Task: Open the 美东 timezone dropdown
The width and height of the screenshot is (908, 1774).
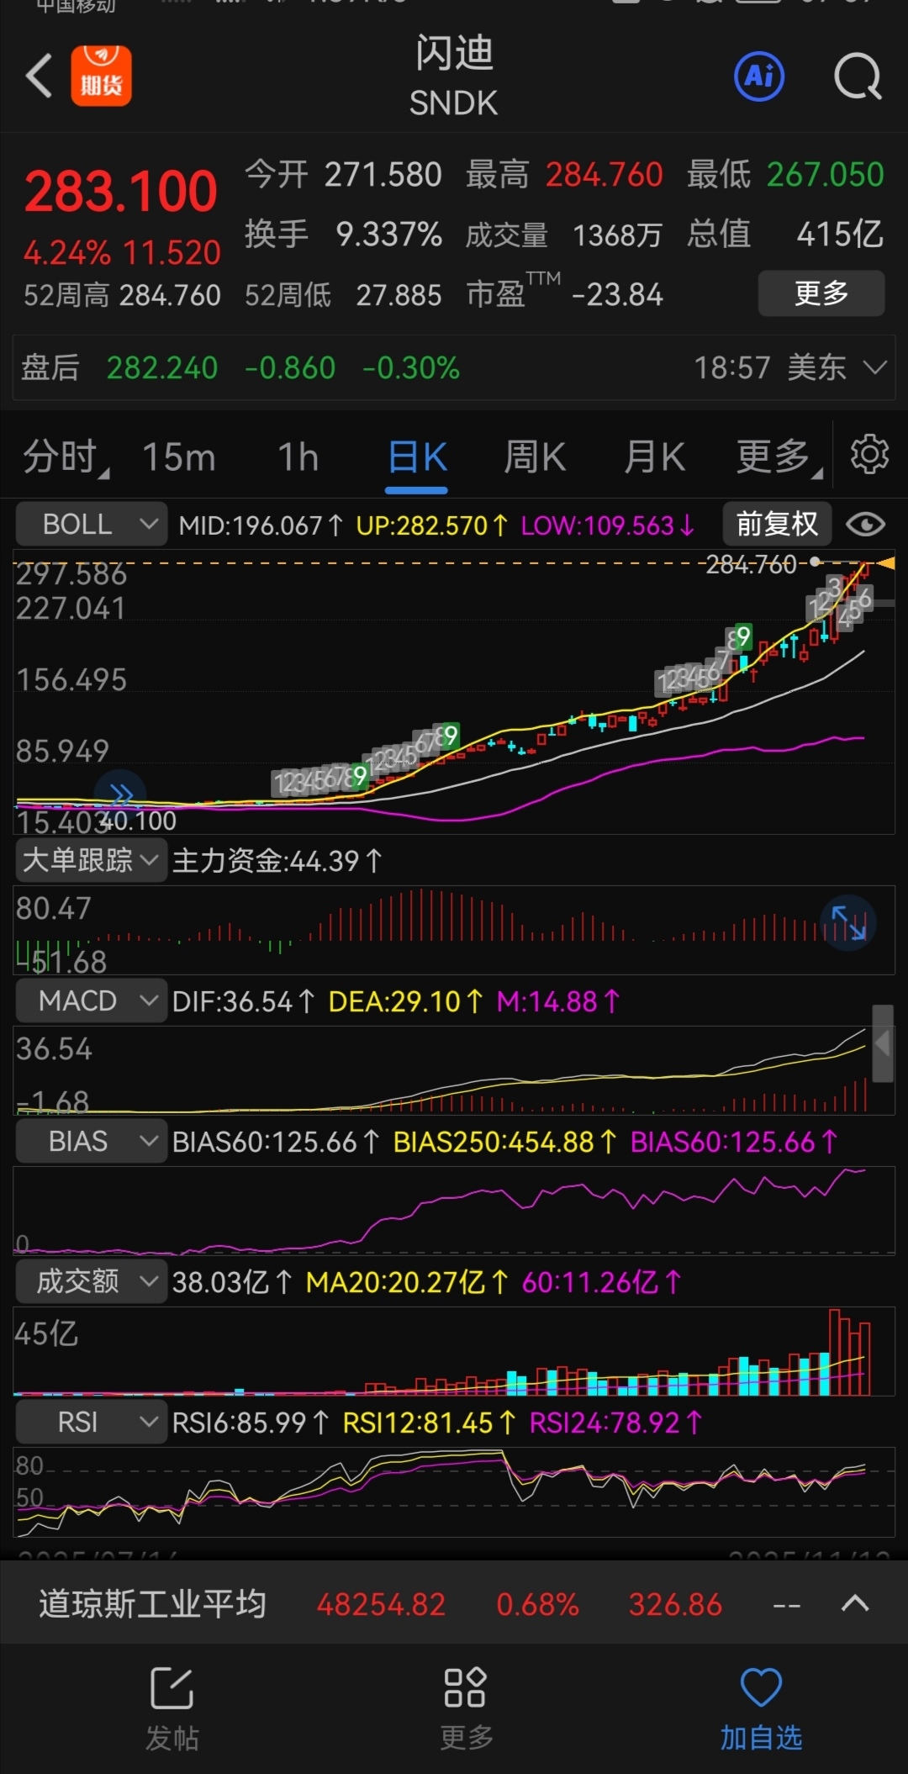Action: click(837, 367)
